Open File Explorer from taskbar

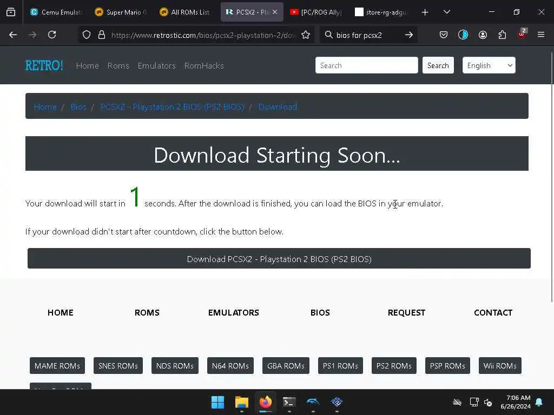[242, 402]
